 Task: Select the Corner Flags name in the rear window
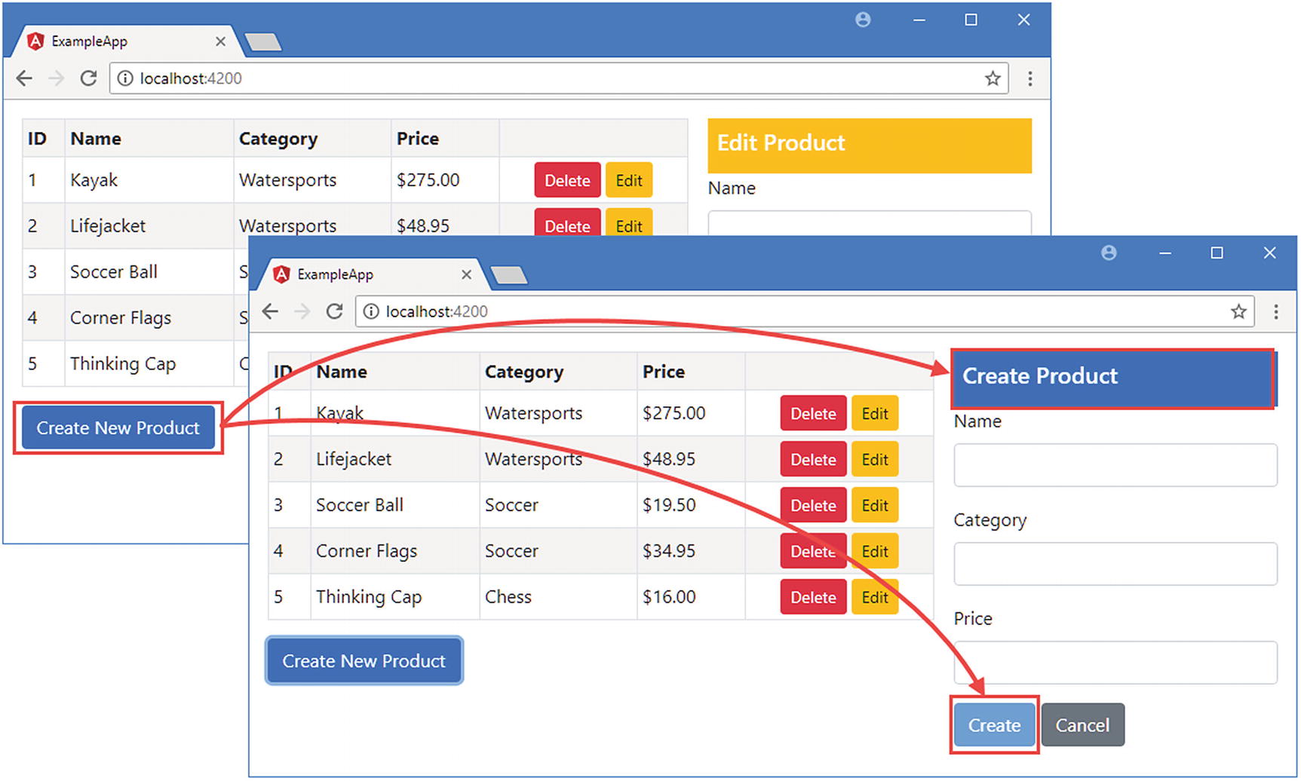121,318
